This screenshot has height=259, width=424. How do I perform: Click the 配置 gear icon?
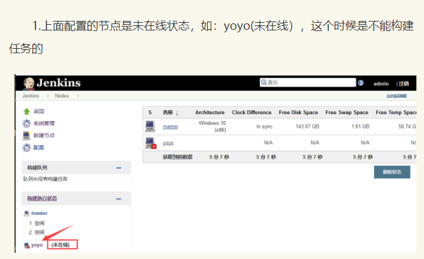click(27, 148)
